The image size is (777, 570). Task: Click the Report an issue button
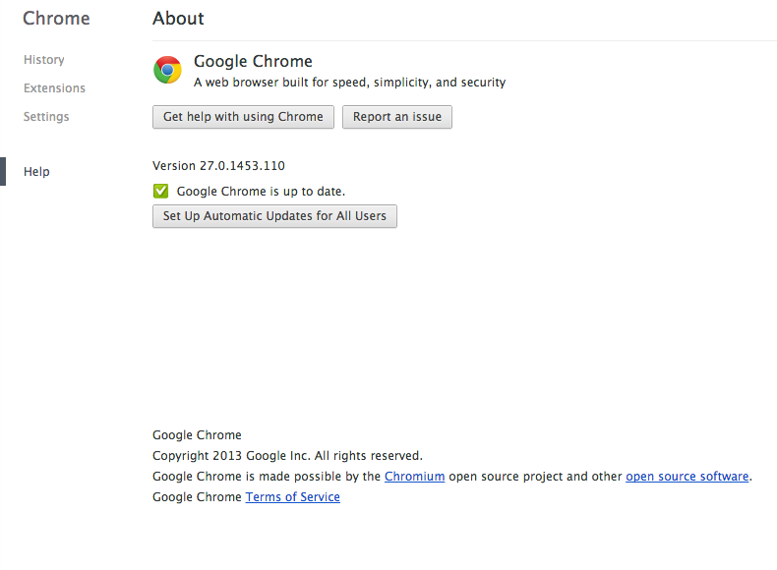(396, 117)
